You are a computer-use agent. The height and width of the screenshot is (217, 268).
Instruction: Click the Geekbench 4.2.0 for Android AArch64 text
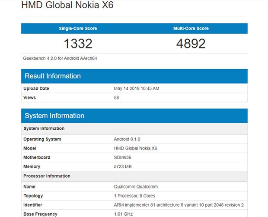click(63, 58)
